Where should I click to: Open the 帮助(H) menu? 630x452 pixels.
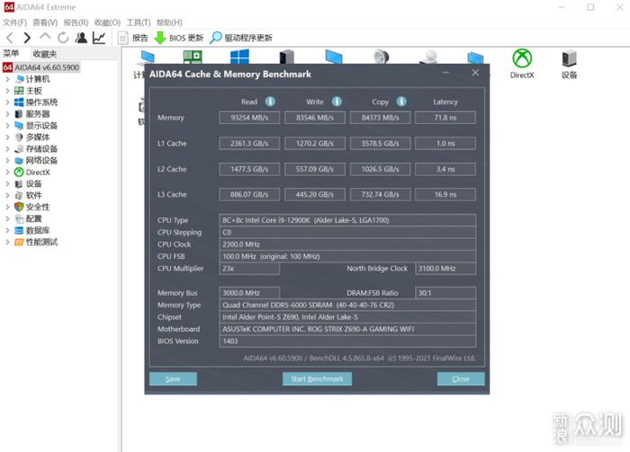(x=169, y=22)
